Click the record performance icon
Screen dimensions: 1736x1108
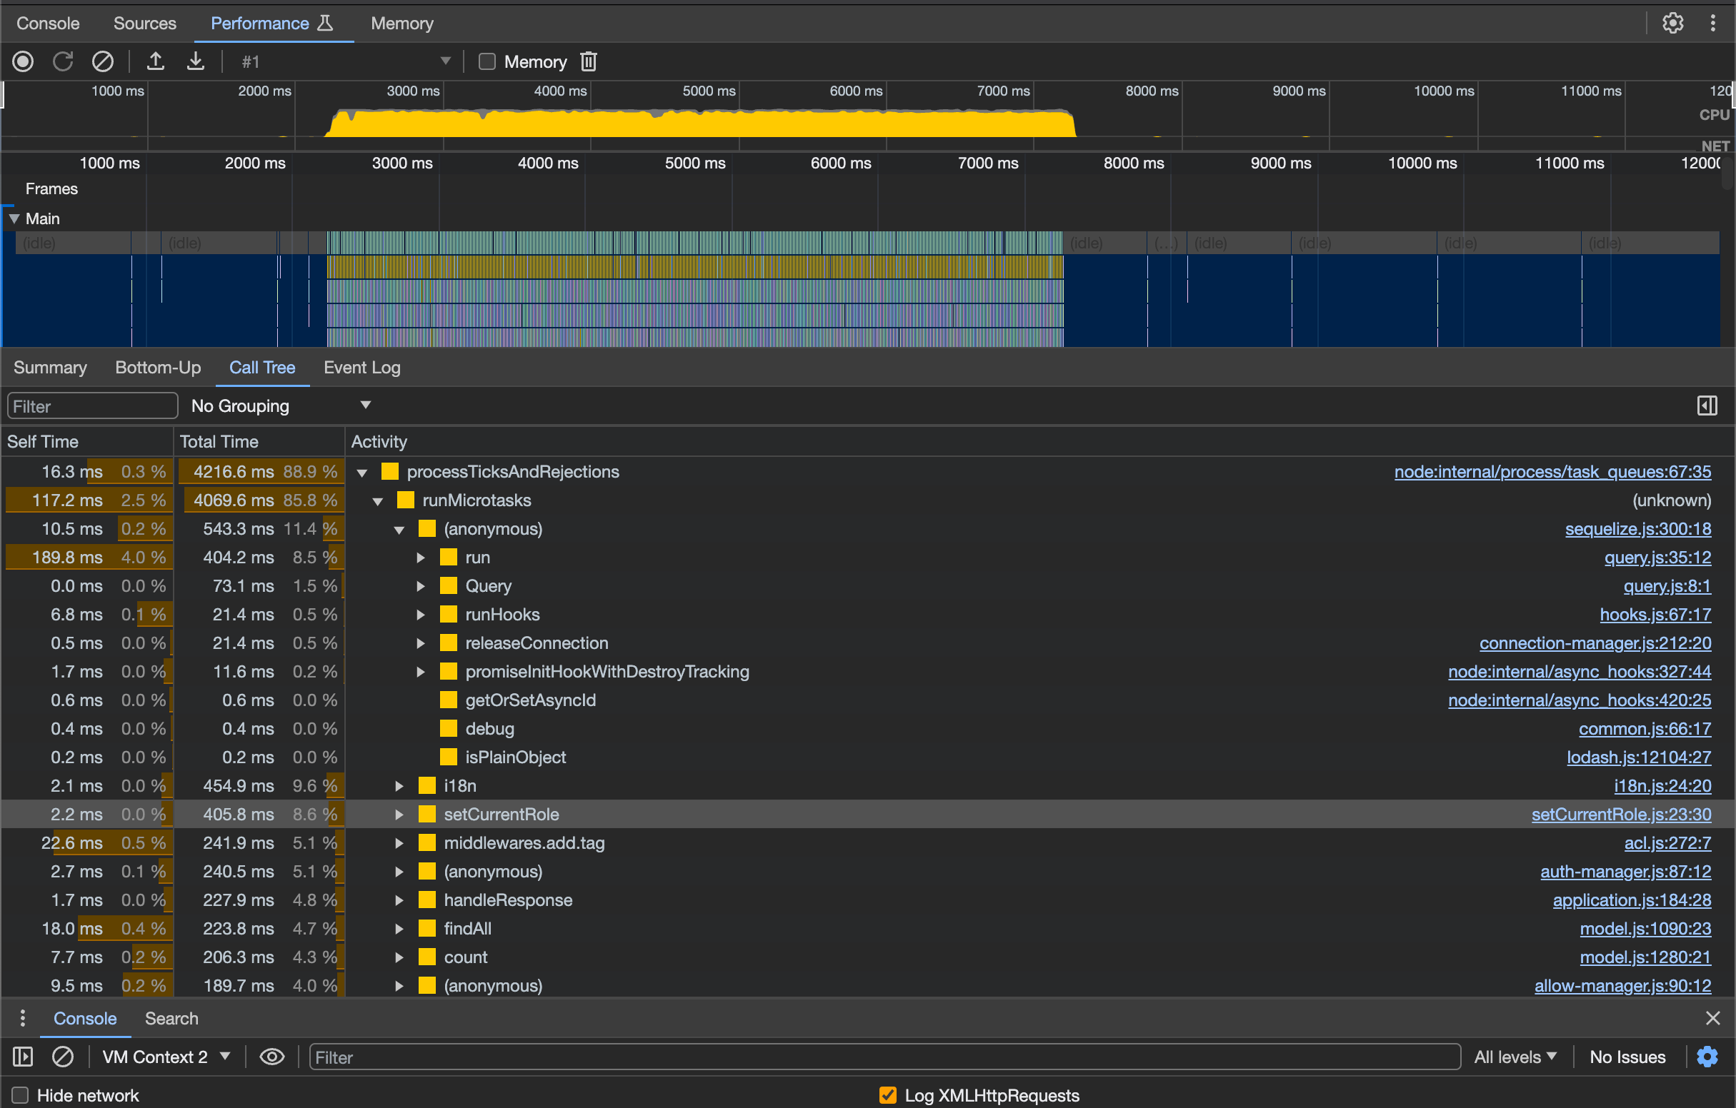[x=24, y=59]
